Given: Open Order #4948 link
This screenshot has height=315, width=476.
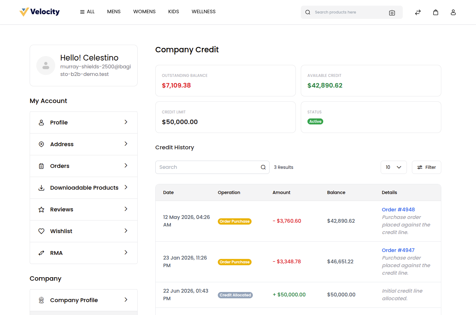Looking at the screenshot, I should (398, 209).
